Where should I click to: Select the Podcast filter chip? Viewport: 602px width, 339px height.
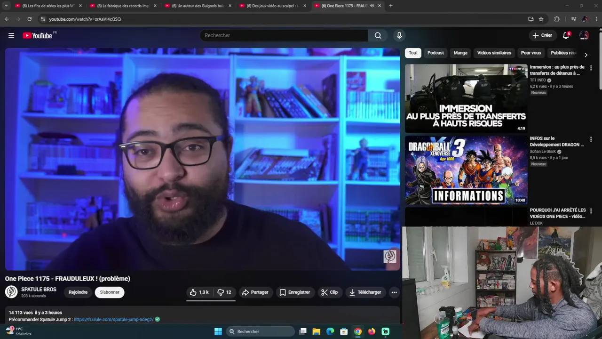click(x=436, y=53)
